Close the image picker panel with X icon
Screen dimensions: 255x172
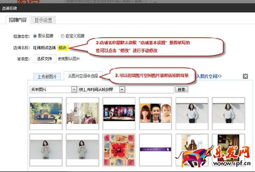[245, 76]
